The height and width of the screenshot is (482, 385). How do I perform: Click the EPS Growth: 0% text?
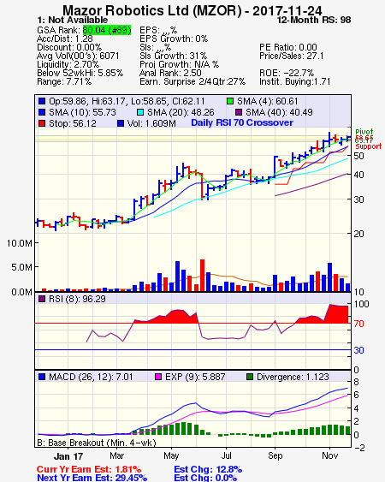pyautogui.click(x=174, y=39)
